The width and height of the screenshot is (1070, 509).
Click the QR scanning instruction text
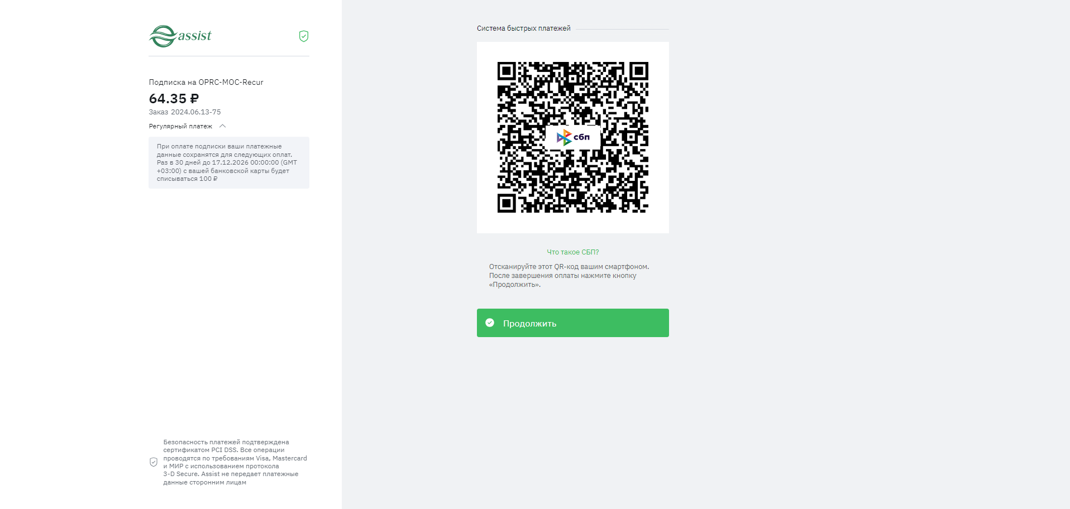569,276
